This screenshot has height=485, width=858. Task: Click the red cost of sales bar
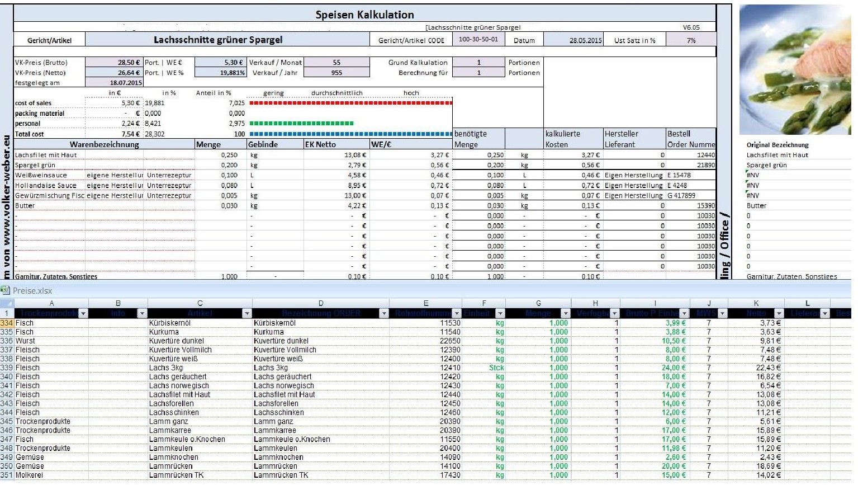click(350, 103)
